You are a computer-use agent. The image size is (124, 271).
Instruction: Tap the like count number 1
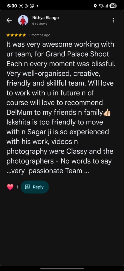click(x=17, y=187)
